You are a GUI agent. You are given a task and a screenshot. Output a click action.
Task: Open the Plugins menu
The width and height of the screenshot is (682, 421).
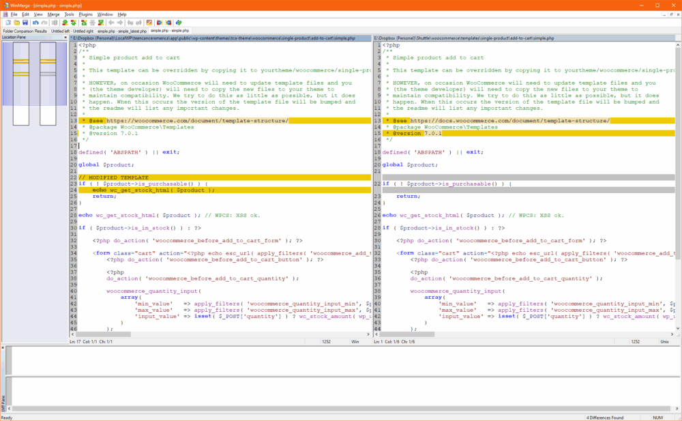pos(85,14)
